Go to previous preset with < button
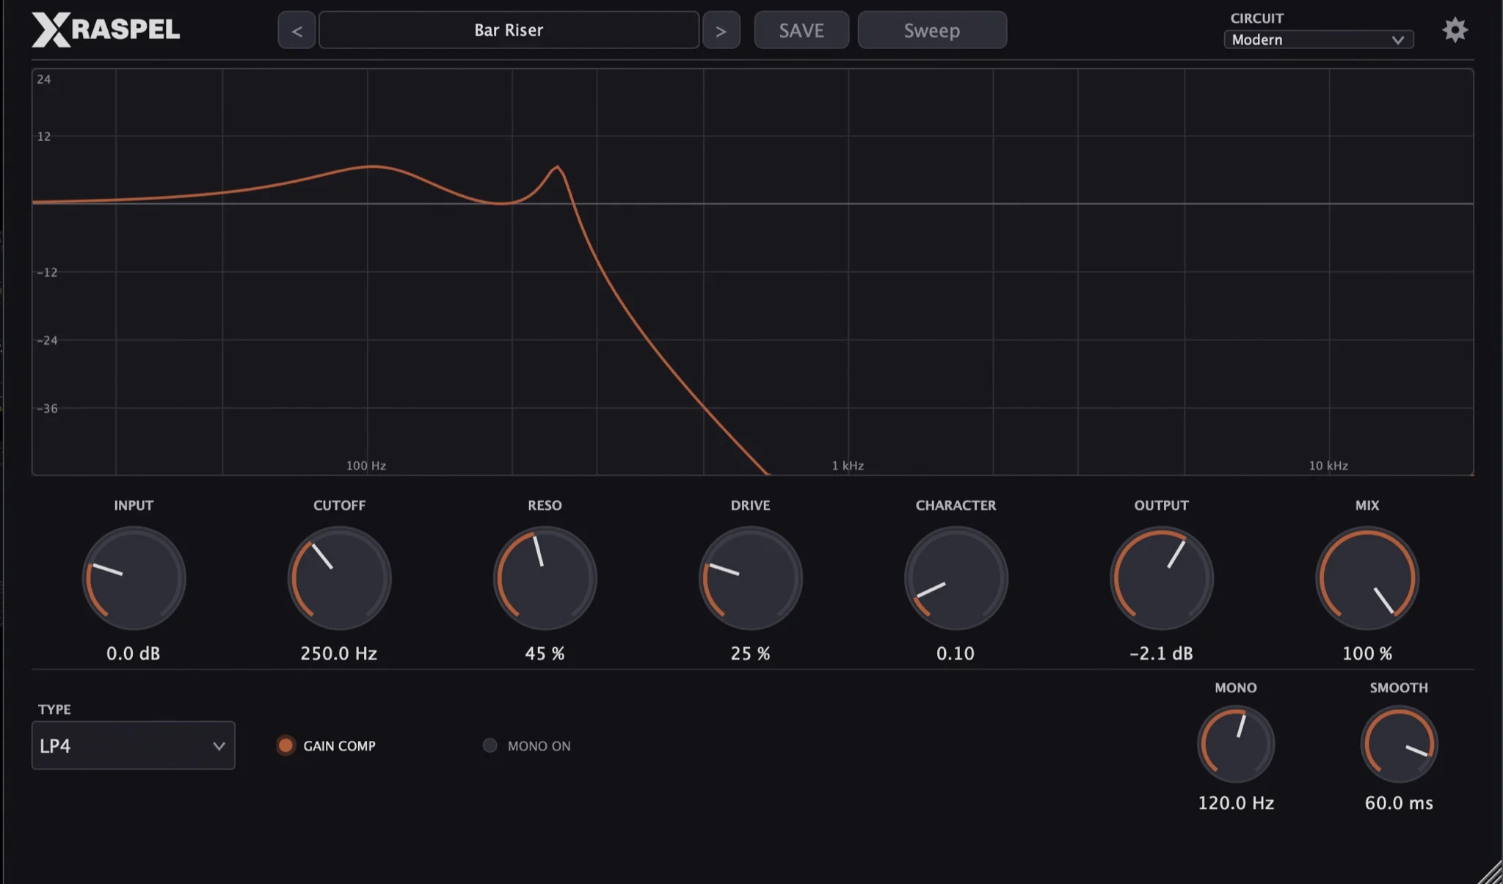1503x884 pixels. point(296,30)
